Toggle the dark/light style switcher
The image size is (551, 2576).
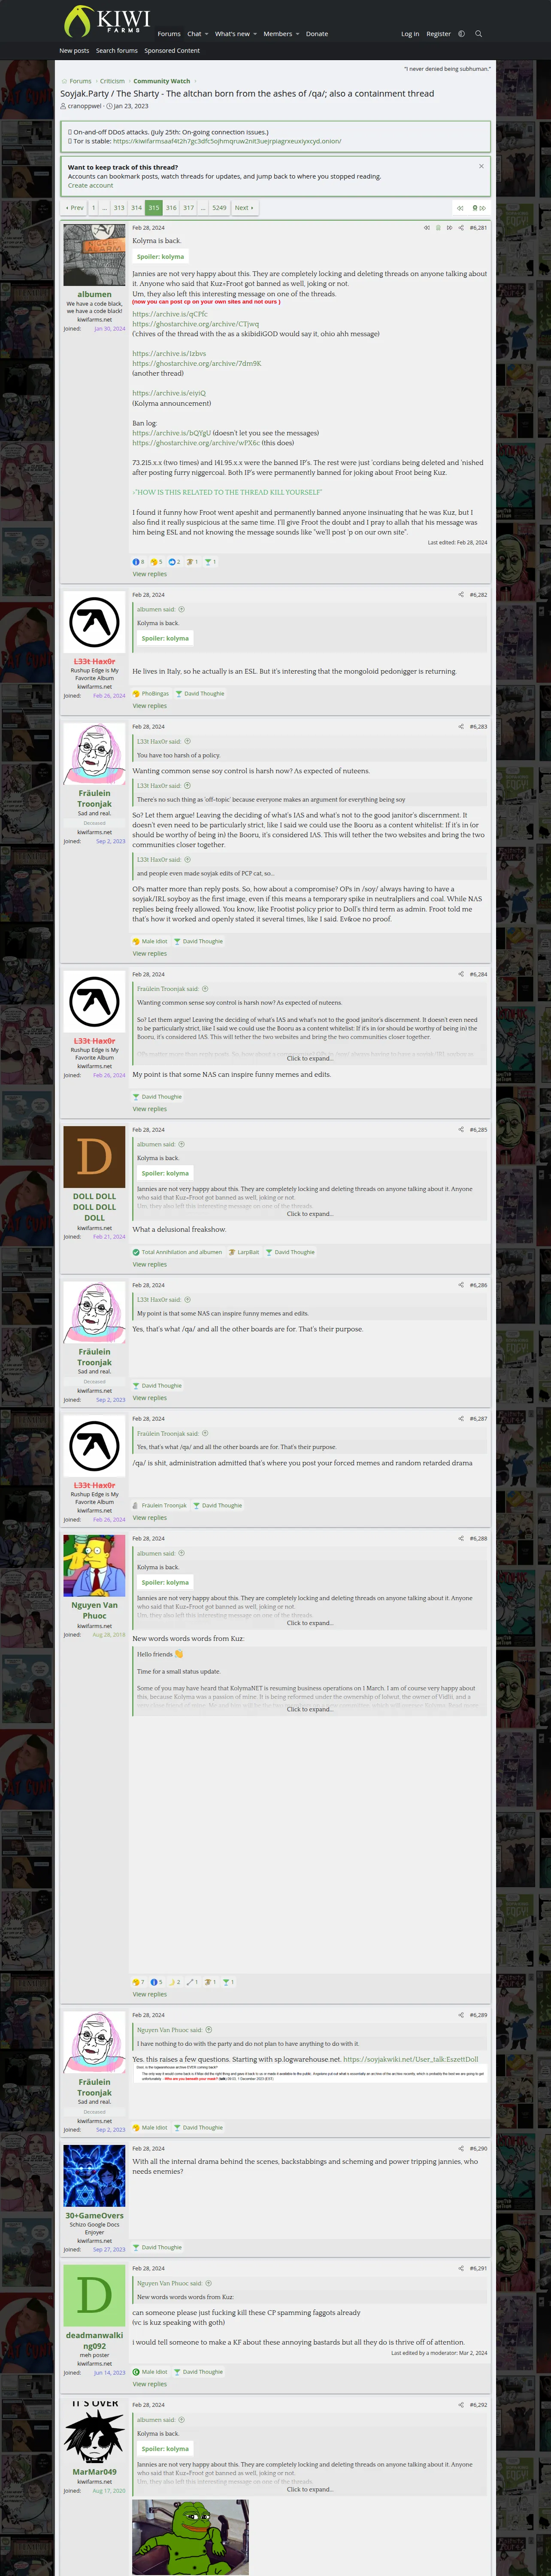tap(461, 34)
